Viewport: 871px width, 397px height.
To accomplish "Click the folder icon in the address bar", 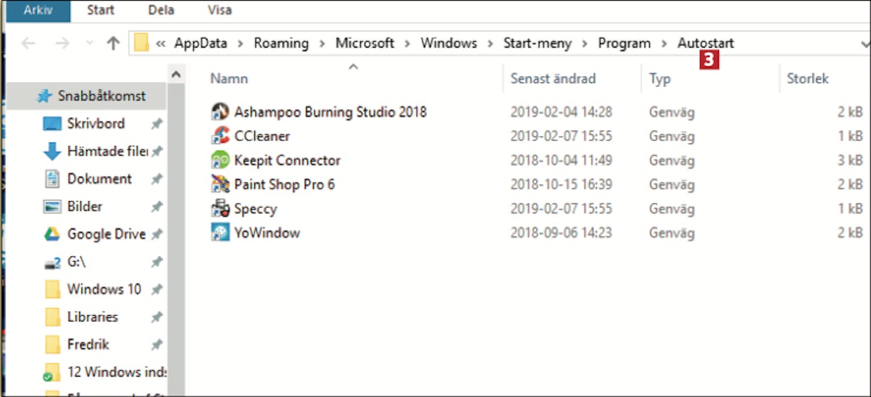I will point(141,43).
